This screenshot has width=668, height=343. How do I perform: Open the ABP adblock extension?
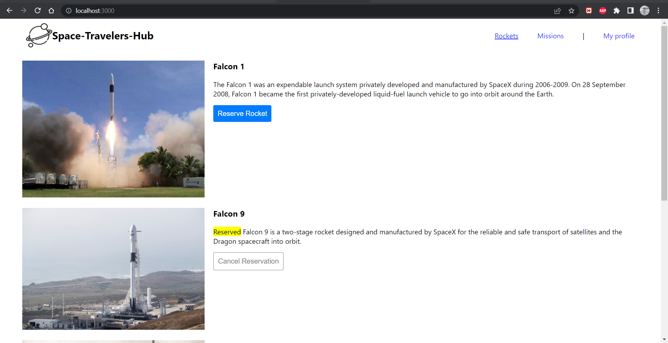(x=603, y=11)
